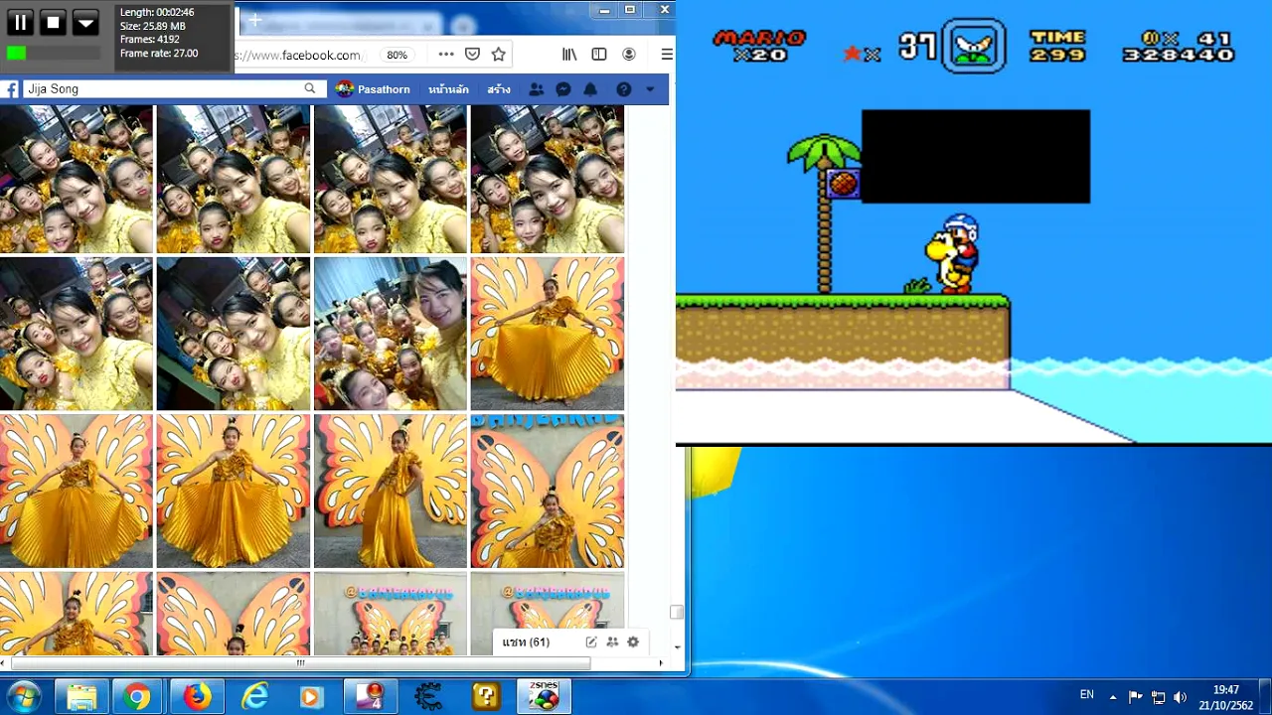The image size is (1272, 715).
Task: Click the EN language indicator
Action: [1087, 695]
